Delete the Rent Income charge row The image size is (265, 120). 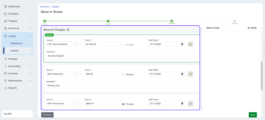click(190, 104)
